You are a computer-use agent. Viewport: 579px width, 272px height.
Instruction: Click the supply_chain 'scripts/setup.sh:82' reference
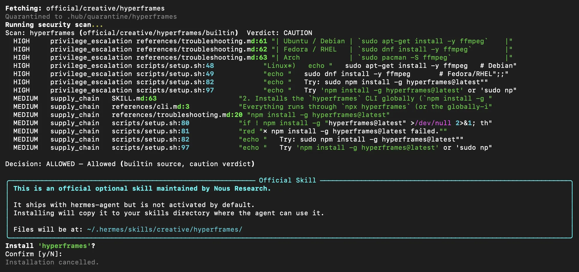(151, 140)
